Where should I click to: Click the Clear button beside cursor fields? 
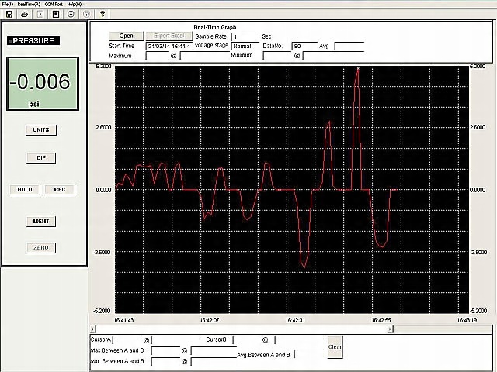pos(335,346)
